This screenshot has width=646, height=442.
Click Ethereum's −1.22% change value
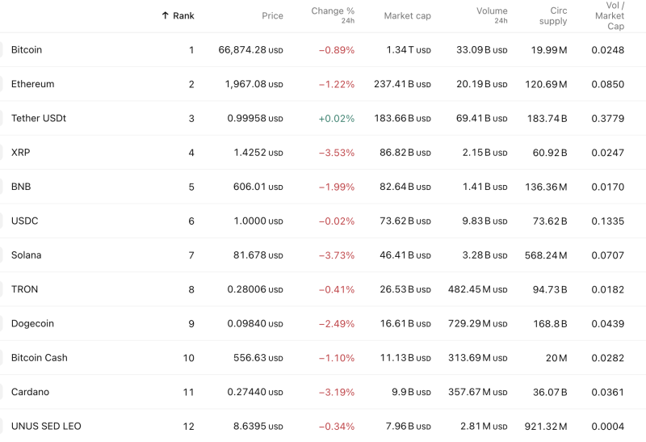point(337,84)
